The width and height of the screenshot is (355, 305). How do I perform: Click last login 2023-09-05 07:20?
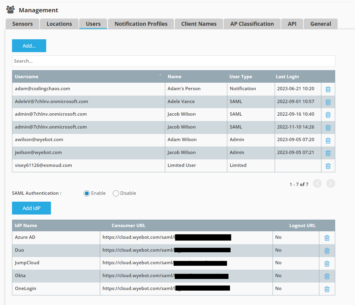click(x=295, y=140)
